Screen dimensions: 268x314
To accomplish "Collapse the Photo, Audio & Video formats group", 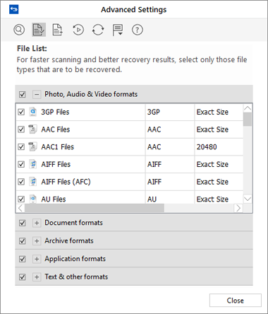I will coord(37,94).
